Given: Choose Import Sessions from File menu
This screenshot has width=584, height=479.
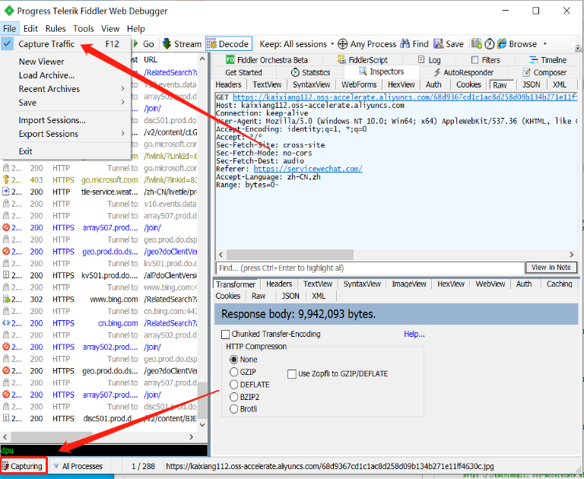Looking at the screenshot, I should (52, 120).
